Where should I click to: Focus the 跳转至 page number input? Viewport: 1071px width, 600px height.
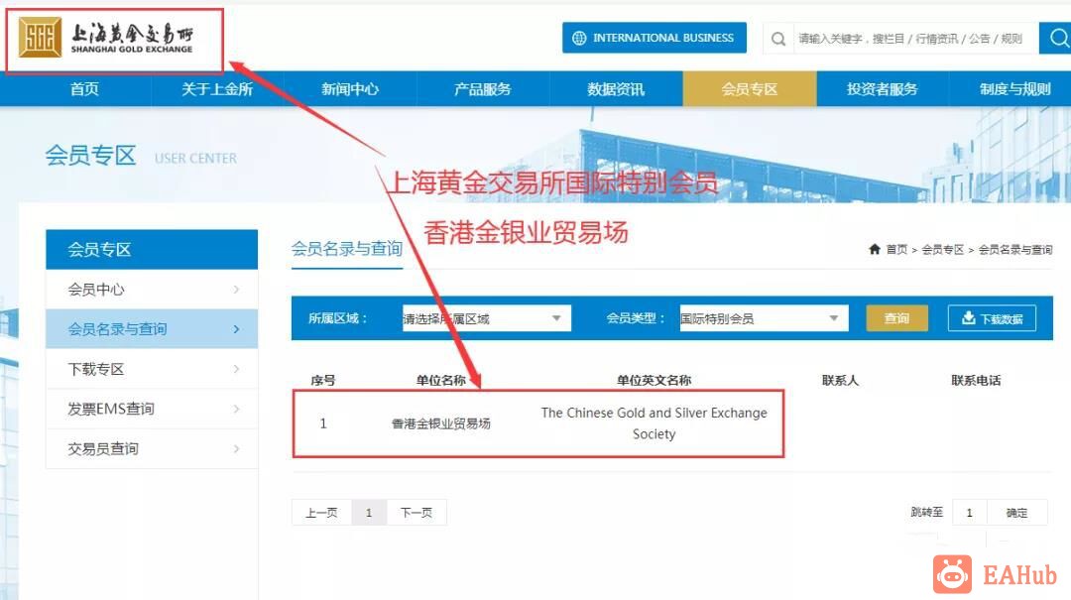pyautogui.click(x=969, y=513)
